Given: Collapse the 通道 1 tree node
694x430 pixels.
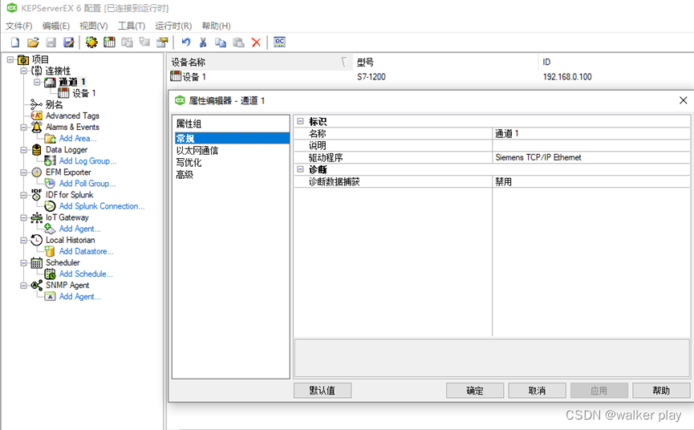Looking at the screenshot, I should 37,82.
